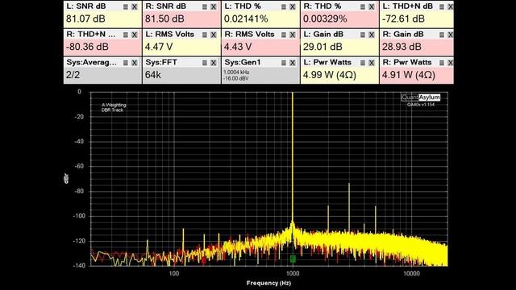Viewport: 516px width, 290px height.
Task: Open menu icon on Sys:Gen1 tile
Action: (x=283, y=63)
